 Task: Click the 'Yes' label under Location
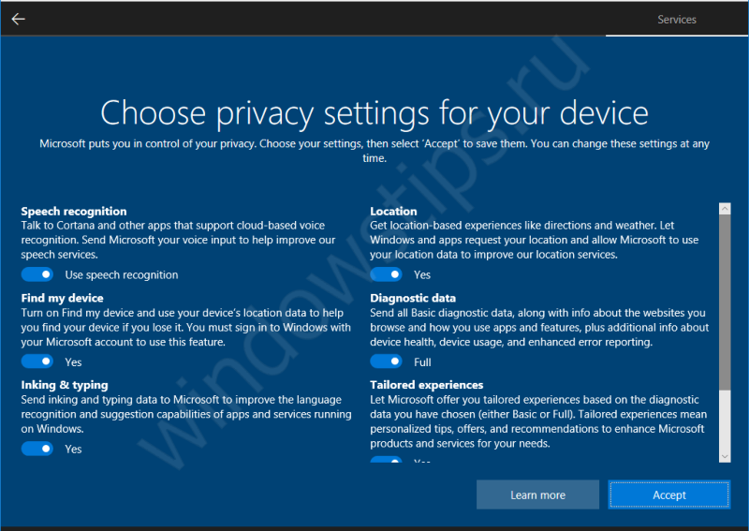point(422,274)
